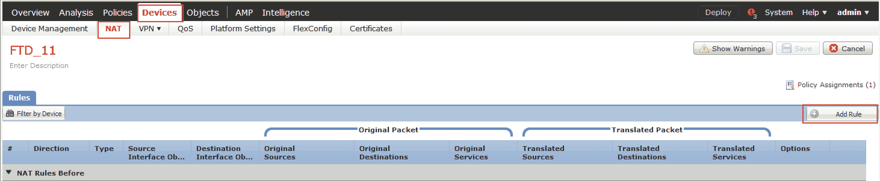
Task: Click the Add Rule plus icon
Action: (x=814, y=114)
